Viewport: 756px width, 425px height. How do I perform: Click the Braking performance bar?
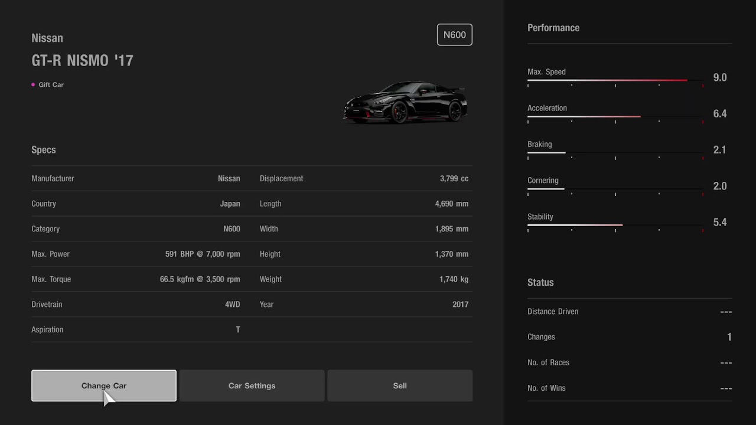[615, 152]
